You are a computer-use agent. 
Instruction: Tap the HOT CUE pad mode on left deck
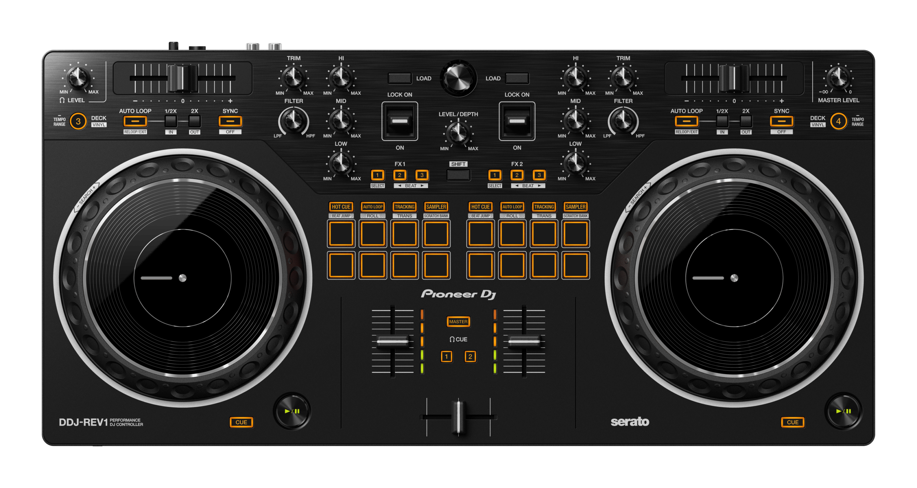pos(341,207)
